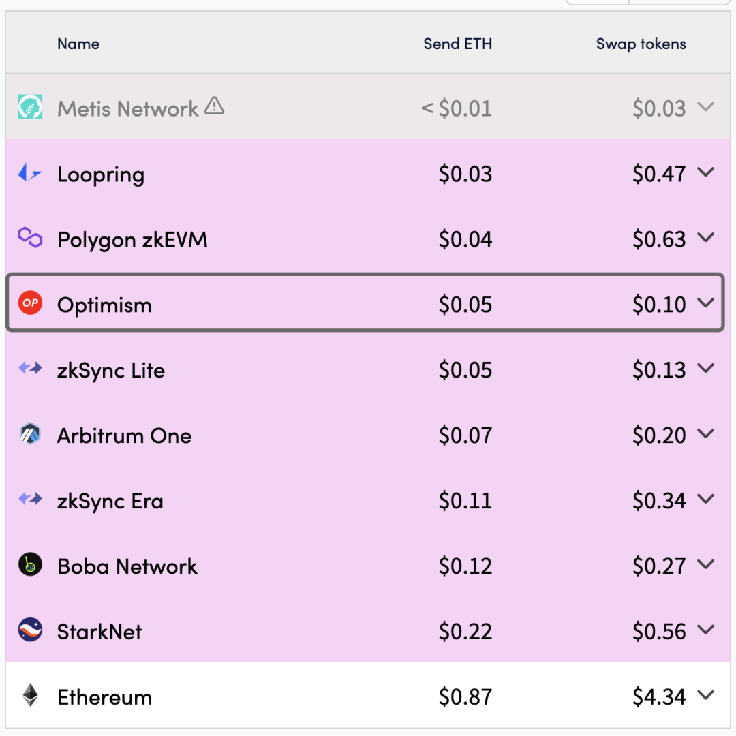
Task: Select the Ethereum diamond icon
Action: 29,696
